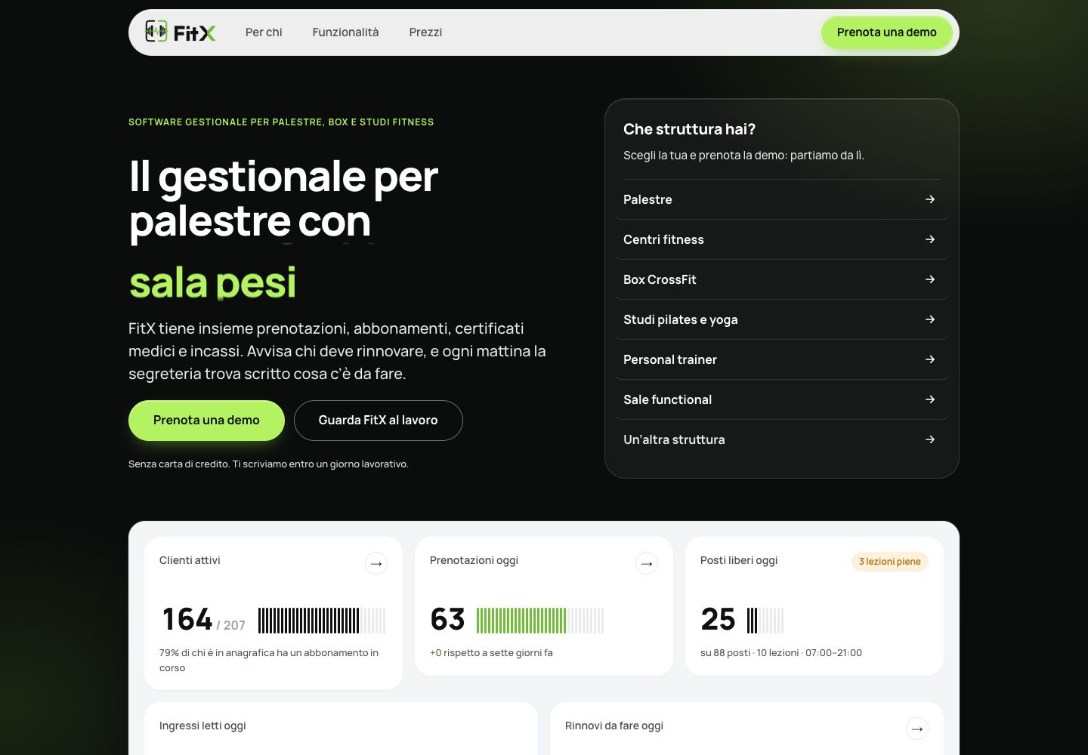
Task: Click the navbar Prenota una demo button
Action: pos(886,32)
